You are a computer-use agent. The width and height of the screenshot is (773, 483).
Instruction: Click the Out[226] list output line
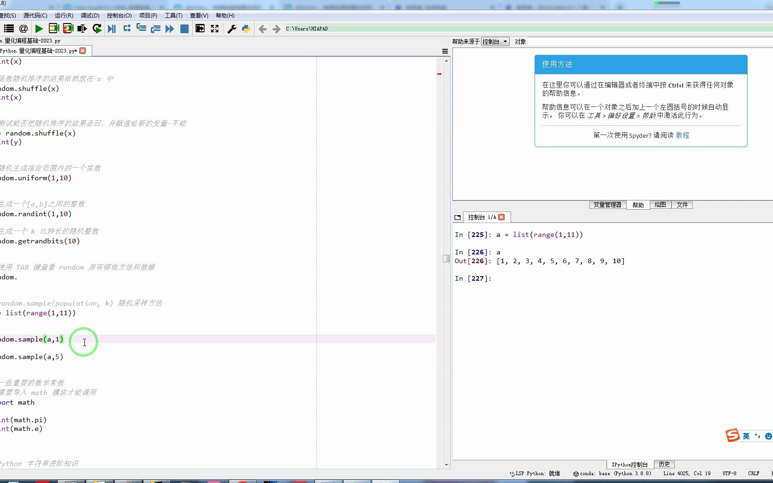pos(540,261)
